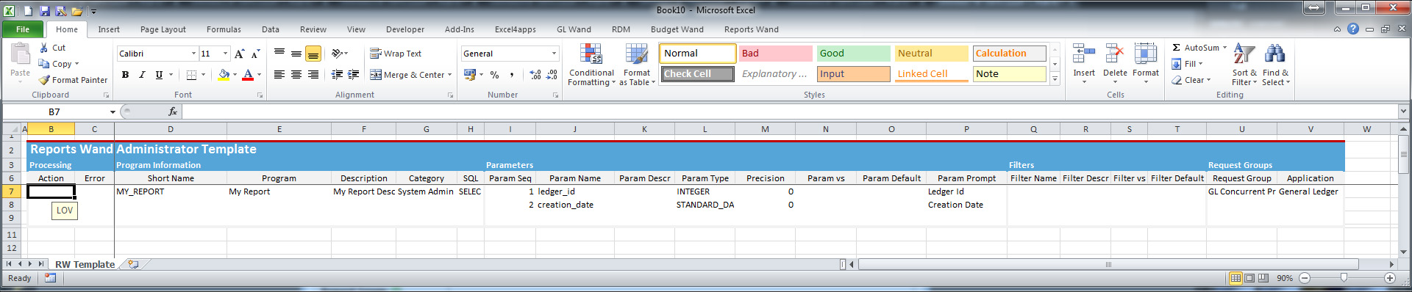The image size is (1412, 292).
Task: Switch to the Formulas tab
Action: pyautogui.click(x=224, y=29)
